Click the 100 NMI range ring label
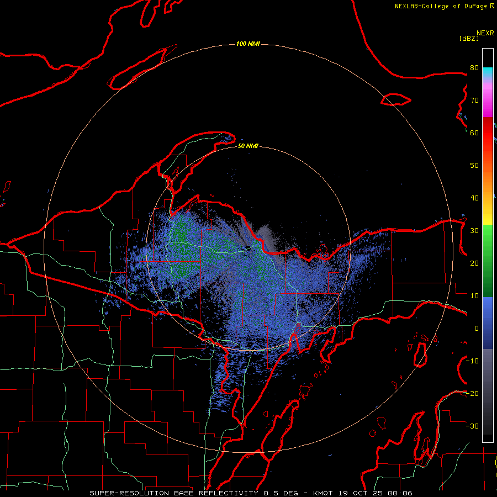 coord(248,44)
